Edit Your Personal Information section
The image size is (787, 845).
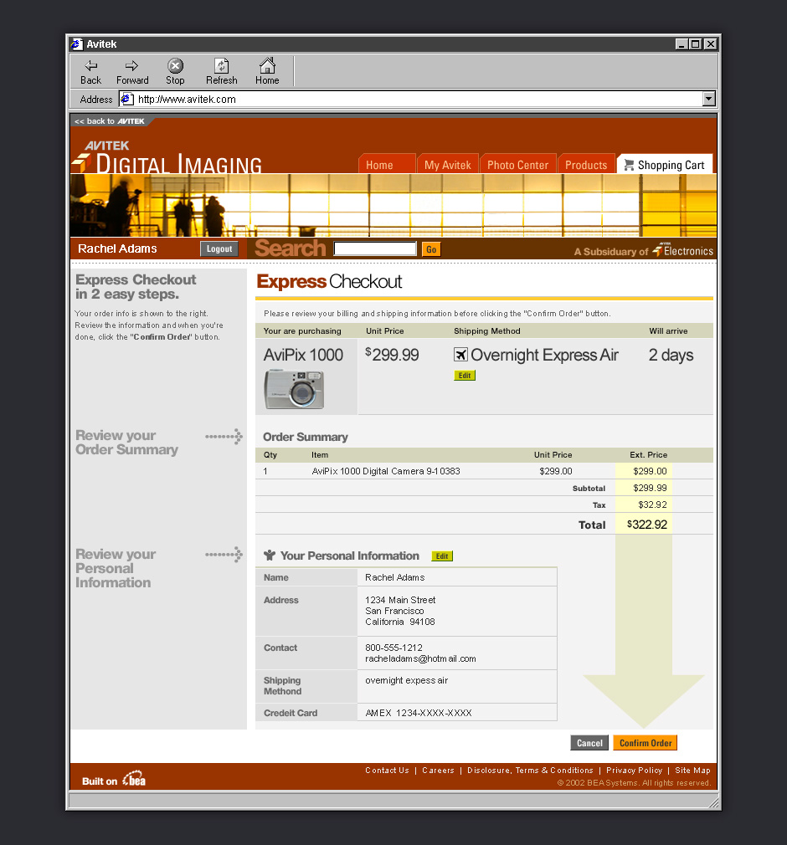442,556
